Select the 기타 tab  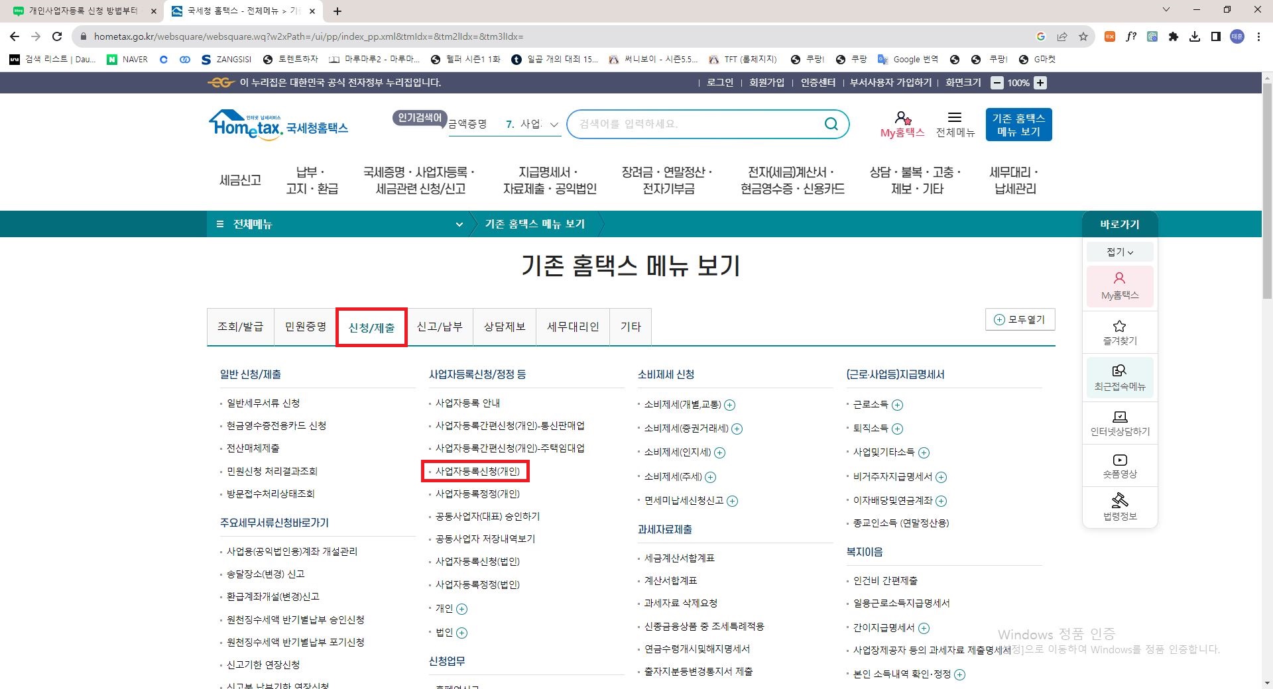(631, 327)
